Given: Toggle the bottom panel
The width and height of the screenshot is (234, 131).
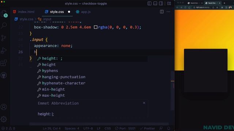Looking at the screenshot, I should (x=155, y=3).
